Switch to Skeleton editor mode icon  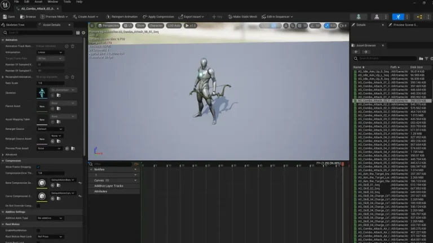tap(359, 17)
